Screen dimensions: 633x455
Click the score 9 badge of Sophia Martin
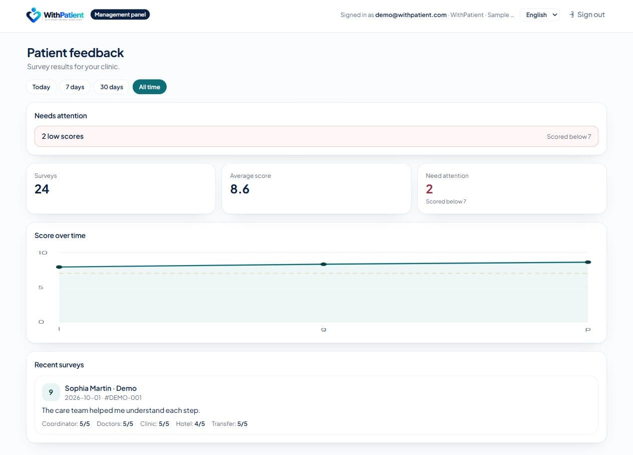pos(51,392)
